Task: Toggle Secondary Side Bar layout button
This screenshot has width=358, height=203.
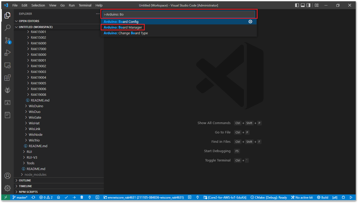Action: click(308, 5)
